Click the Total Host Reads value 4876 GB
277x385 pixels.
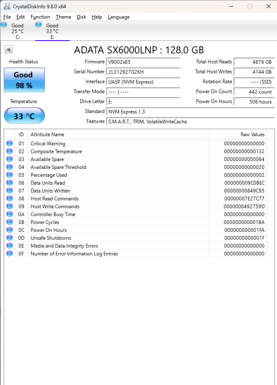[x=254, y=62]
